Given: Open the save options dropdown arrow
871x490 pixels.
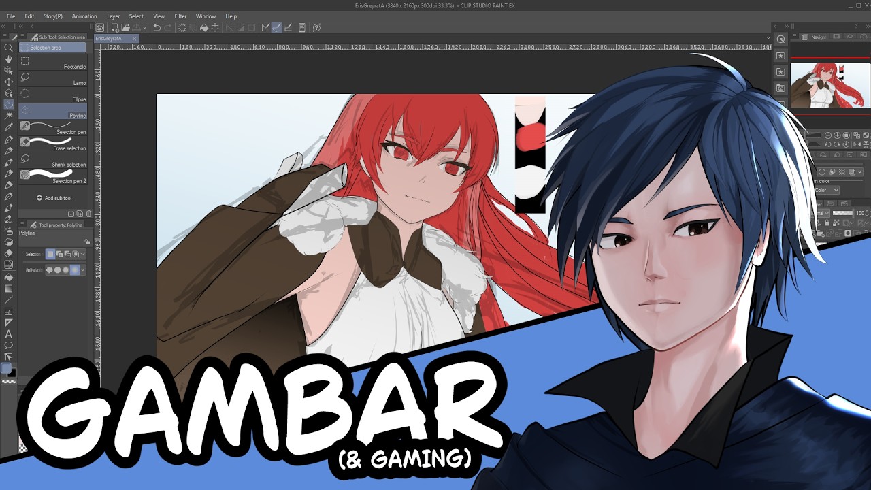Looking at the screenshot, I should [x=145, y=28].
